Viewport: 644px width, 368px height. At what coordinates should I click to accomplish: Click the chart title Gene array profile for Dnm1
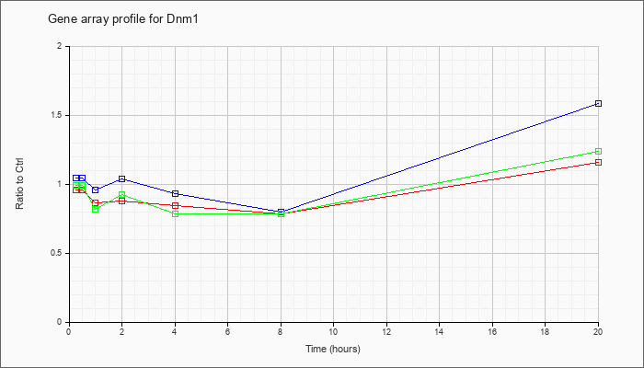coord(123,19)
